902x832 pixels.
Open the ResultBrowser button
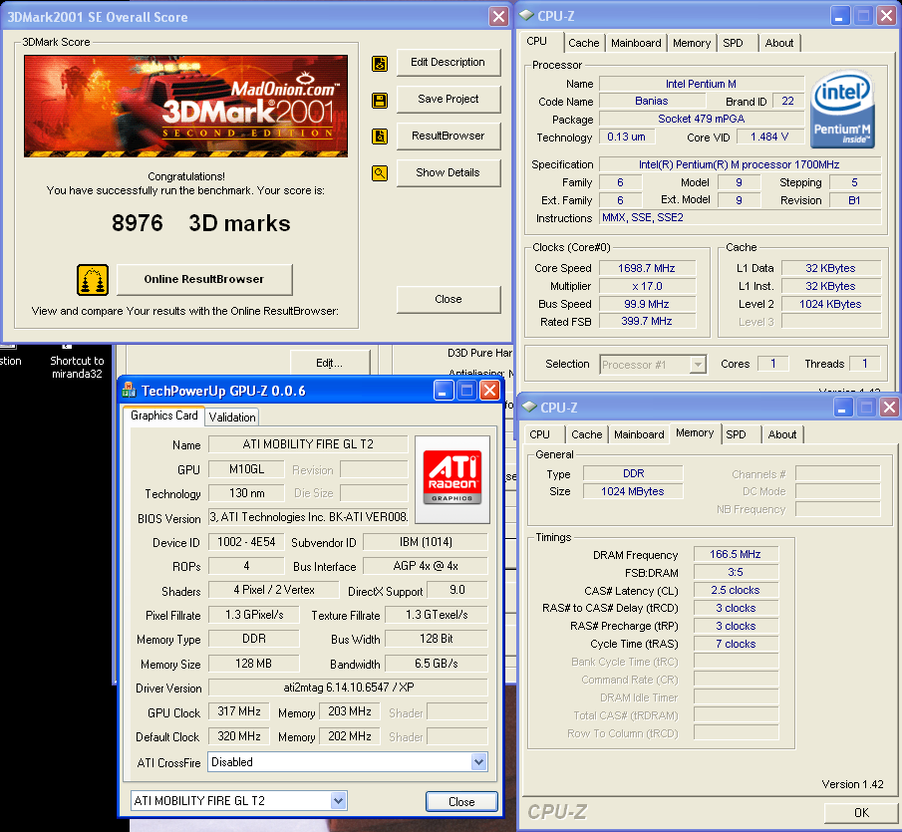click(x=449, y=136)
